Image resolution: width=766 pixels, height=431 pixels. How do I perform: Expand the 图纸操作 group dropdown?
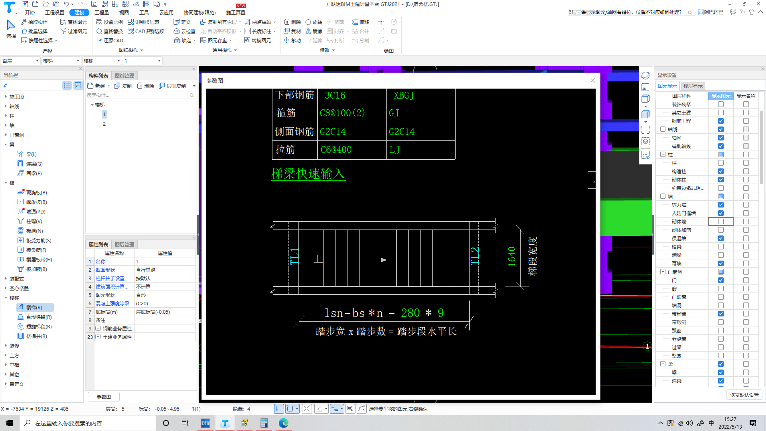(x=131, y=50)
